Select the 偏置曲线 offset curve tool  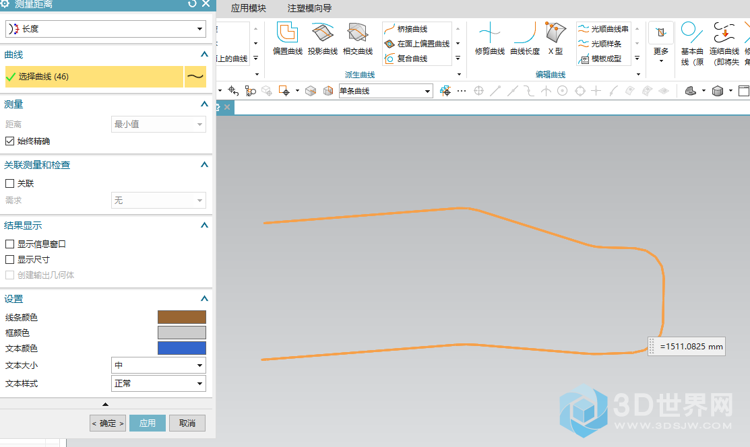coord(288,38)
